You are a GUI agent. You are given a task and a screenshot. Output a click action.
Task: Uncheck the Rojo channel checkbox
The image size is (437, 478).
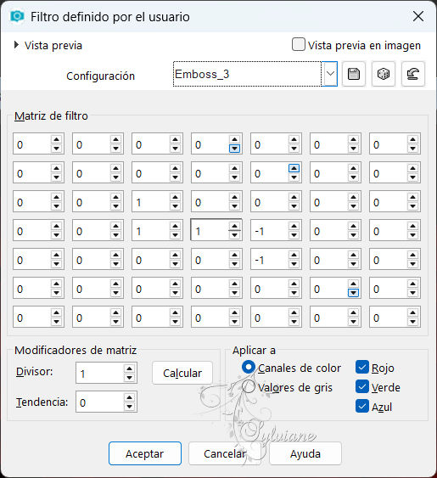tap(362, 368)
